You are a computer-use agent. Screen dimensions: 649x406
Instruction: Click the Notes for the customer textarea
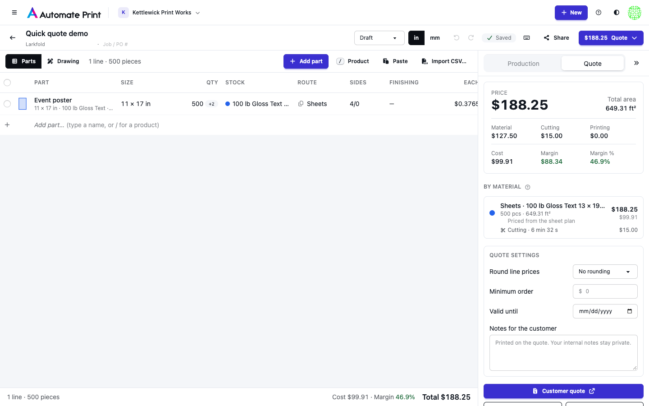pyautogui.click(x=563, y=353)
